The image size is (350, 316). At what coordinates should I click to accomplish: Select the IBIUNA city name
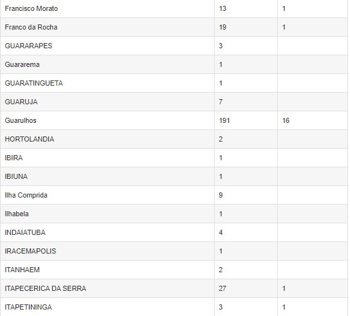(x=16, y=176)
